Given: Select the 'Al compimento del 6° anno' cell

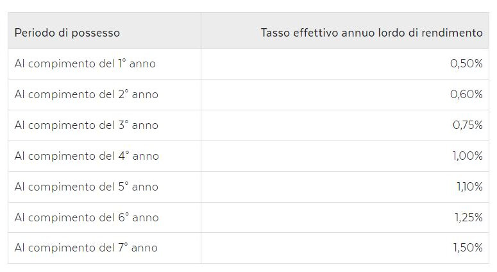Looking at the screenshot, I should pos(87,217).
